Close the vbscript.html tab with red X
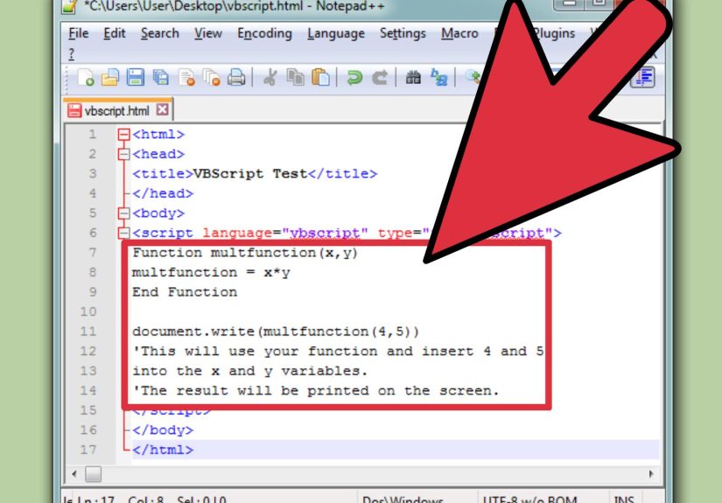 [162, 110]
